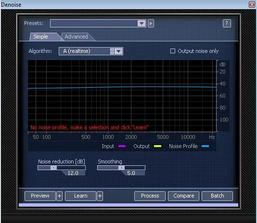Click the Learn button

pyautogui.click(x=81, y=196)
